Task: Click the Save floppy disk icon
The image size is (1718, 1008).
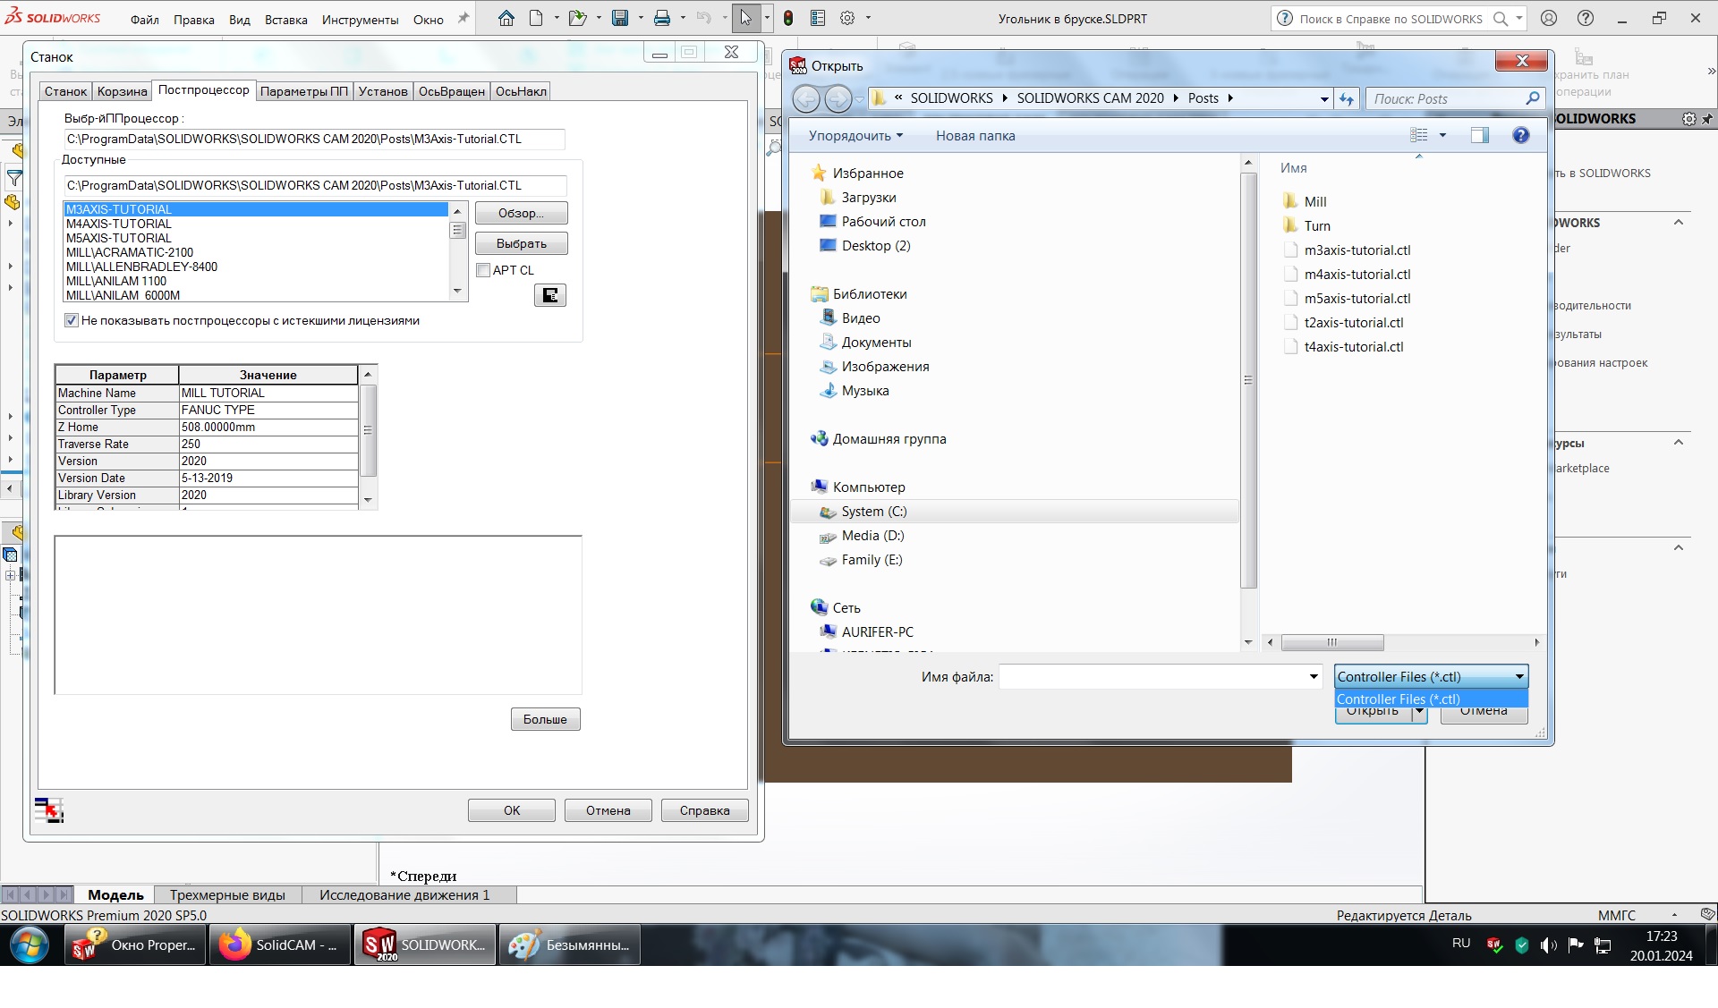Action: click(x=620, y=18)
